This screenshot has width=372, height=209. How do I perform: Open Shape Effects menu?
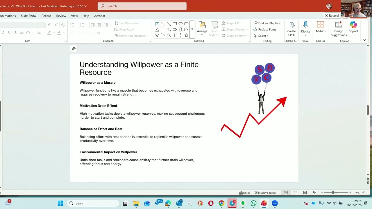click(x=234, y=36)
